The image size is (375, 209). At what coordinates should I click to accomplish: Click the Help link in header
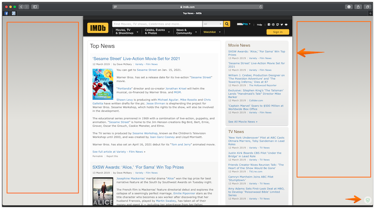pos(259,24)
